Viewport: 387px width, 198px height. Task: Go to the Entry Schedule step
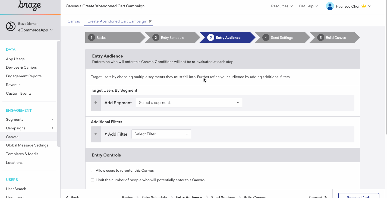(172, 38)
